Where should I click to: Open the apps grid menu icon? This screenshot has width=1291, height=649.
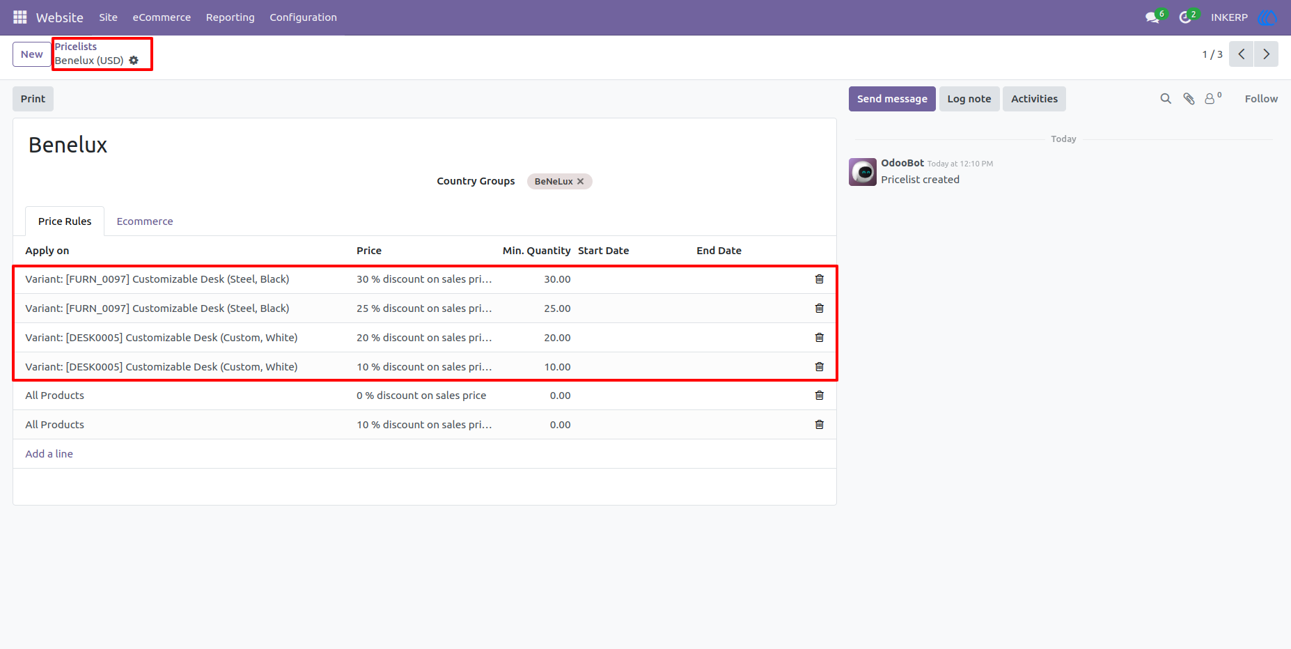tap(20, 17)
